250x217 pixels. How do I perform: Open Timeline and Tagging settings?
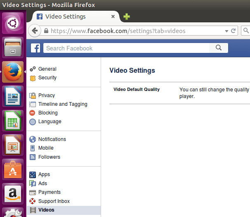[63, 104]
